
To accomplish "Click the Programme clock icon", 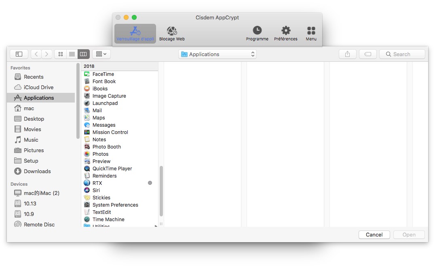I will [x=257, y=31].
